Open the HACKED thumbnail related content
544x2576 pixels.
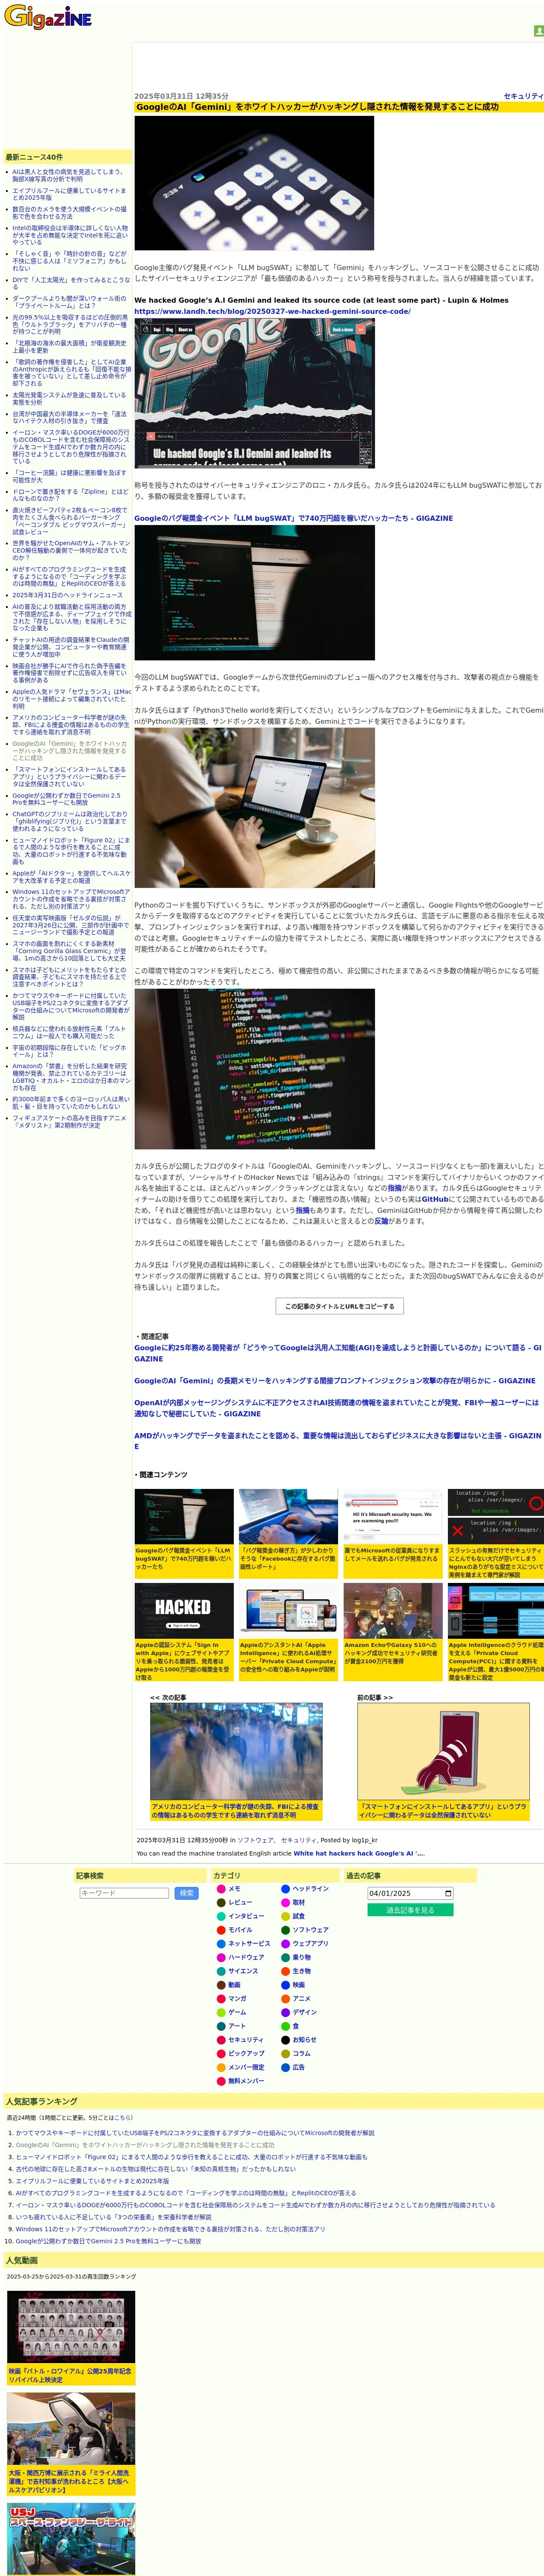[184, 1610]
